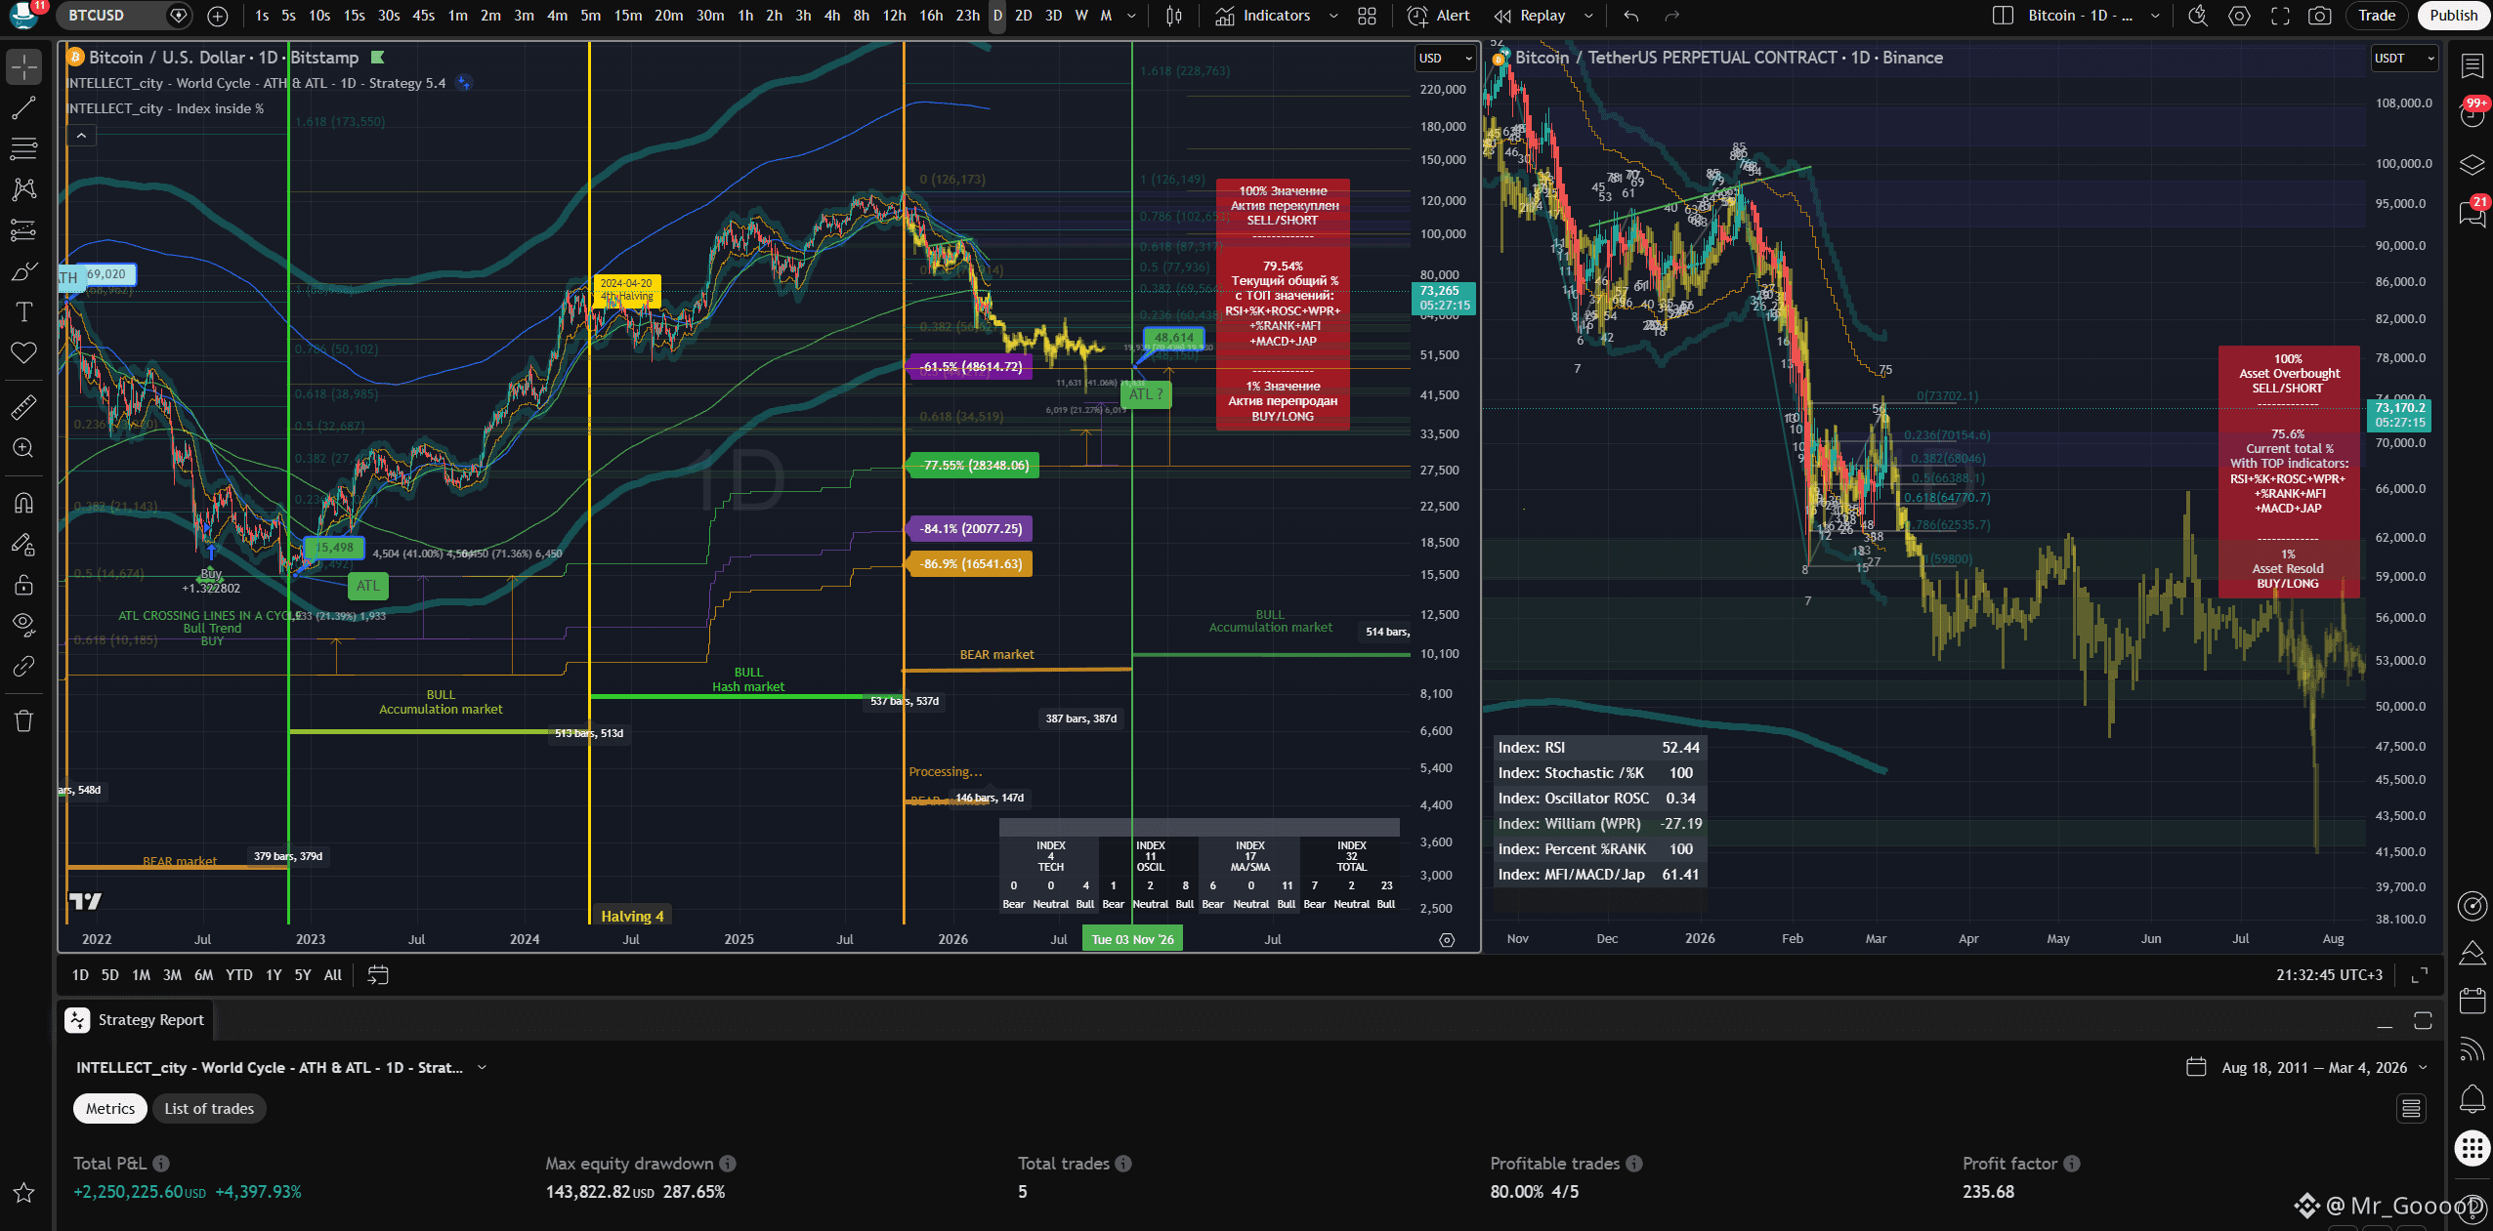Start Bar Replay mode
Image resolution: width=2493 pixels, height=1231 pixels.
[1530, 16]
